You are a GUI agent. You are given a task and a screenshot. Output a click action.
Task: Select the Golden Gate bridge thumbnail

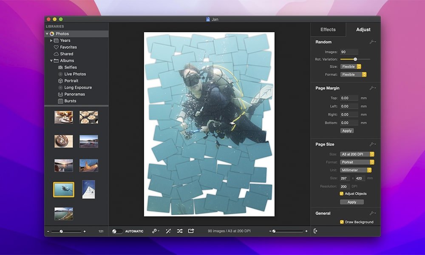point(63,213)
